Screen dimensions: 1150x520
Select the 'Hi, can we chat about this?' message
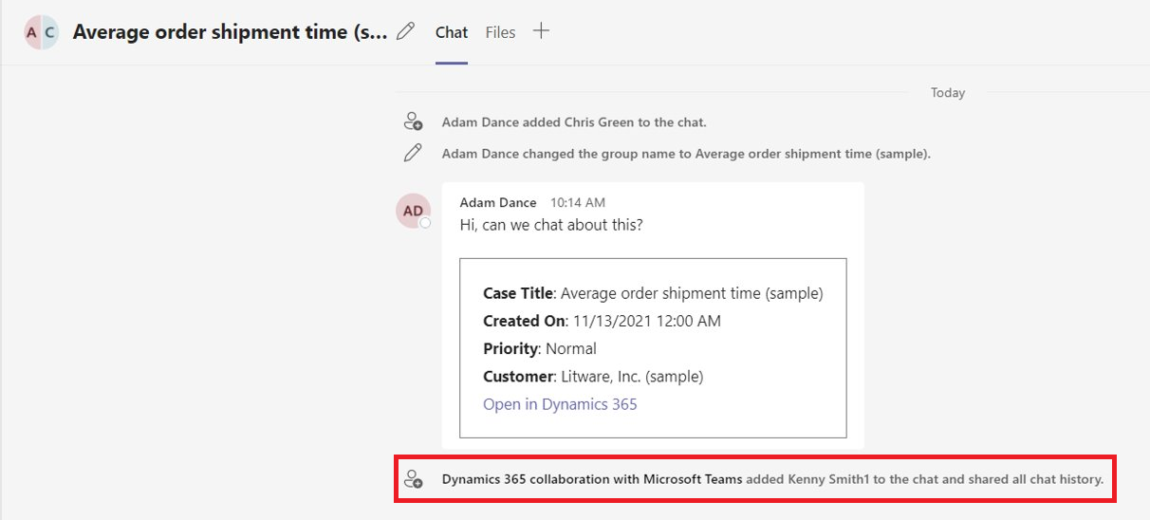(550, 225)
